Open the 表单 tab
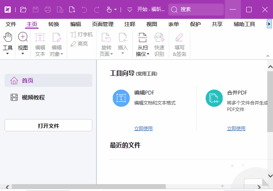Viewport: 273px width, 191px height. click(x=173, y=24)
